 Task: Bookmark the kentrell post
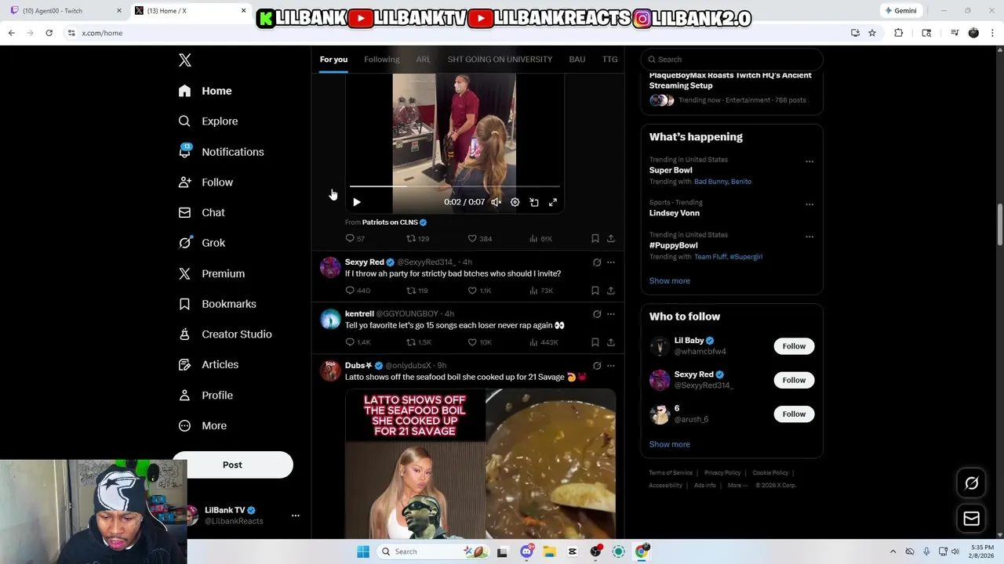(595, 342)
